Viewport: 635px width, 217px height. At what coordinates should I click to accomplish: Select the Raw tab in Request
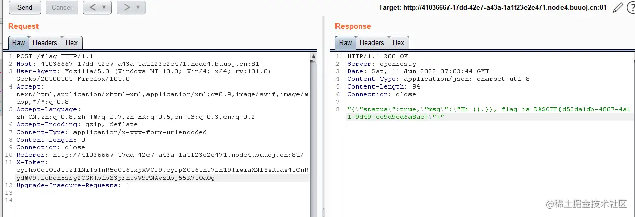coord(19,43)
